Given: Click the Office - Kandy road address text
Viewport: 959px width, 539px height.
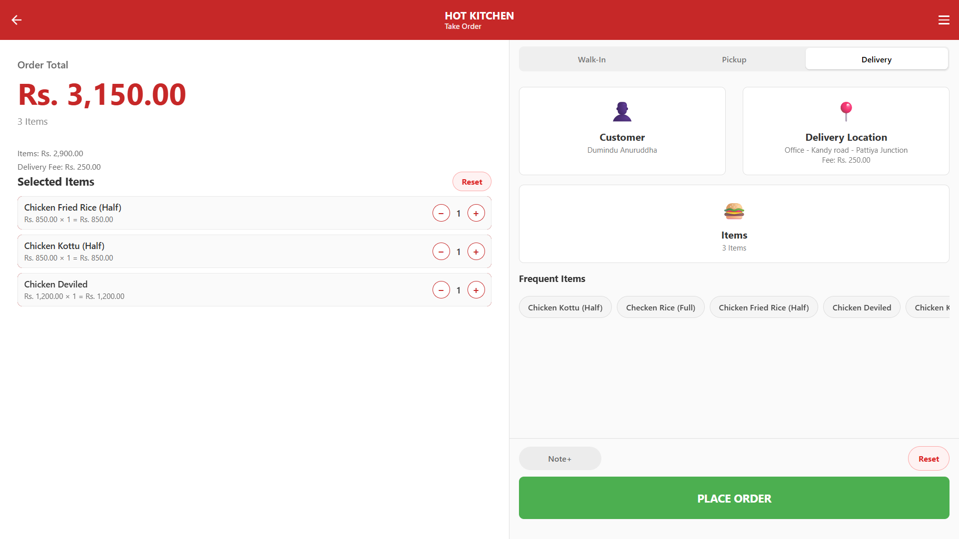Looking at the screenshot, I should (x=846, y=150).
